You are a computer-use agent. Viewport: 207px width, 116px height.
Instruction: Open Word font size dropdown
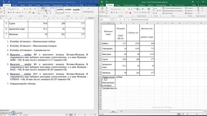coord(22,9)
